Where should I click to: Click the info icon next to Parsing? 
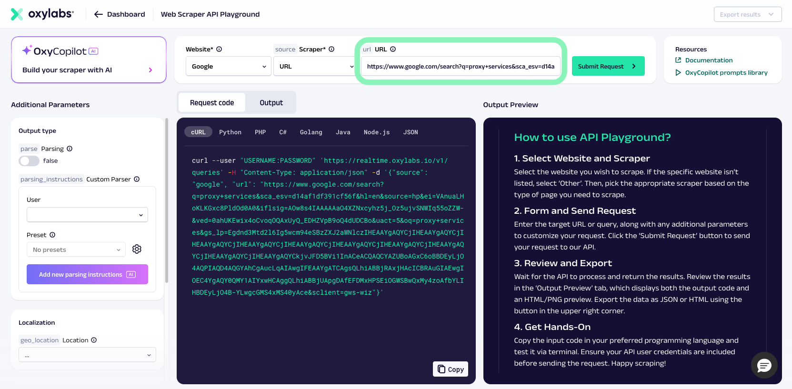click(70, 149)
